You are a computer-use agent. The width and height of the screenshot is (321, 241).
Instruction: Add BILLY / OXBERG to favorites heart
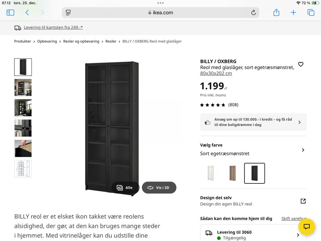click(301, 64)
